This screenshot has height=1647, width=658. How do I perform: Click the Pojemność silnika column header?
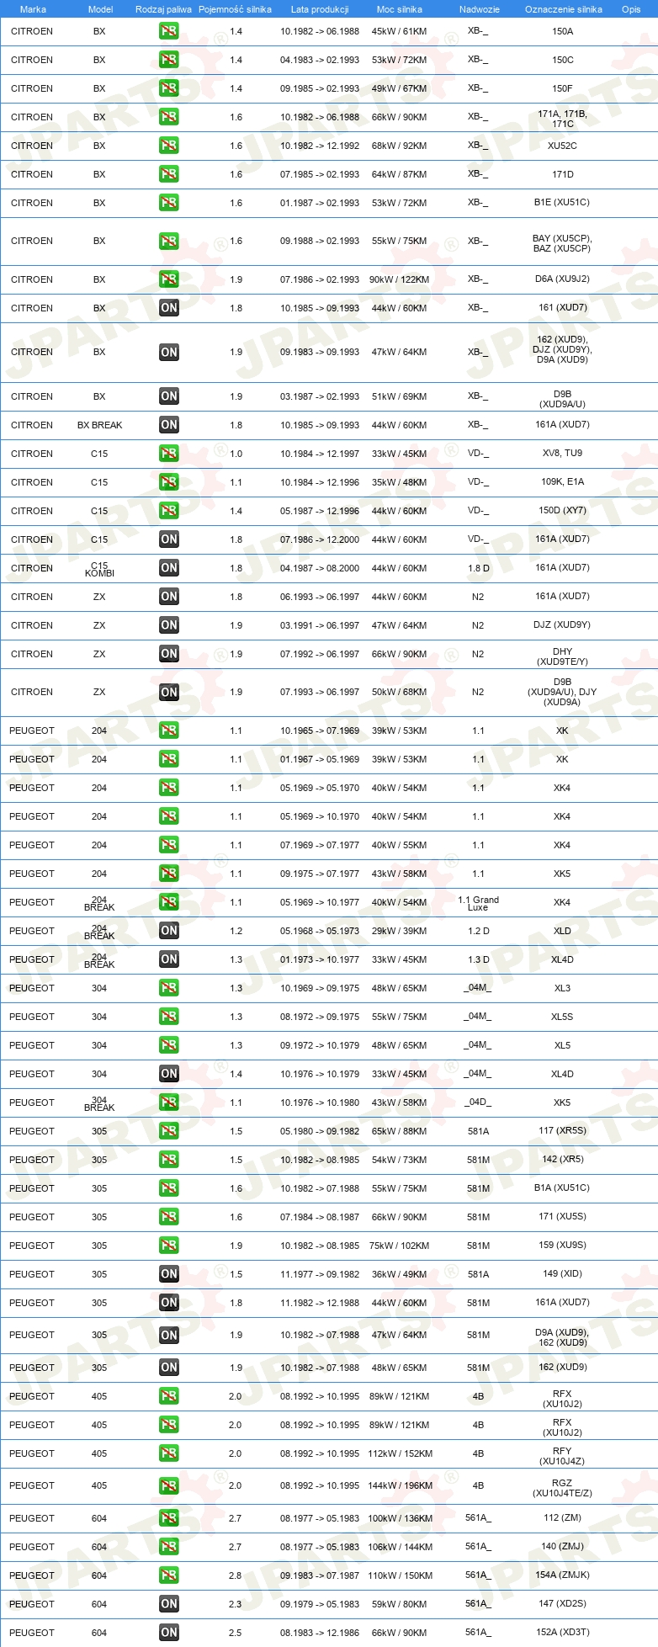click(x=235, y=9)
